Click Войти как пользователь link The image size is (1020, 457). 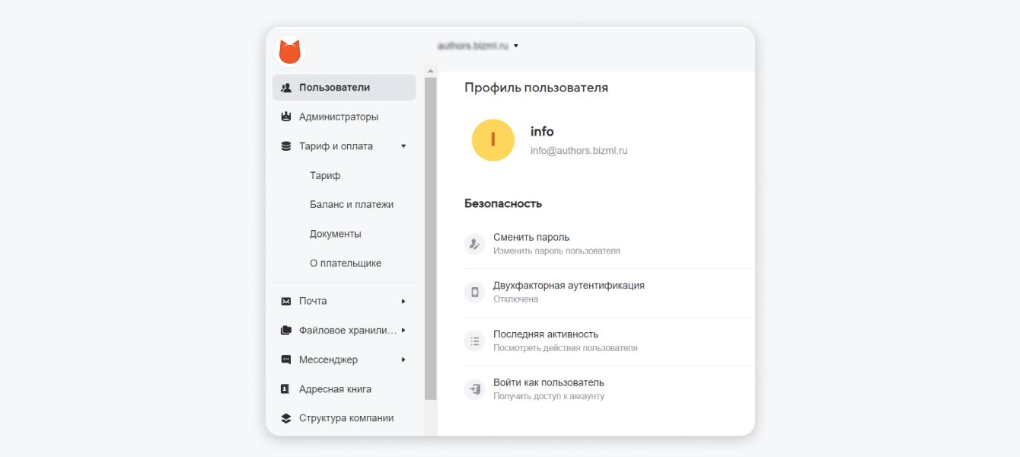[548, 382]
